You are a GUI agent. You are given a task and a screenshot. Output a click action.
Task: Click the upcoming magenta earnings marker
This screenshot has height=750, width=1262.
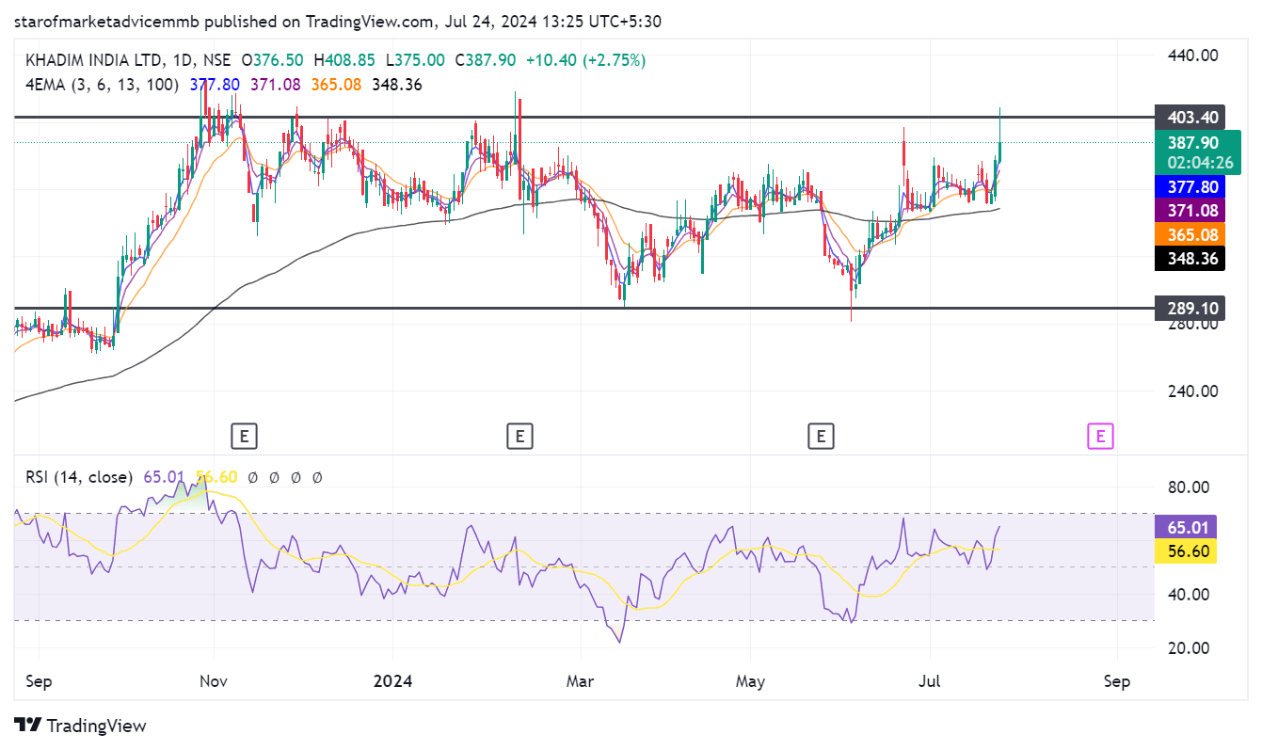point(1100,436)
